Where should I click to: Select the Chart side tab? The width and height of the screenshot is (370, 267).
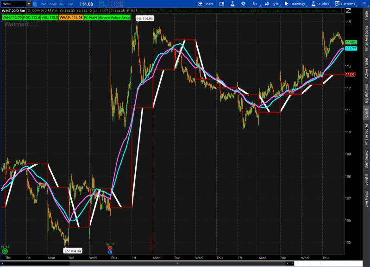[366, 113]
